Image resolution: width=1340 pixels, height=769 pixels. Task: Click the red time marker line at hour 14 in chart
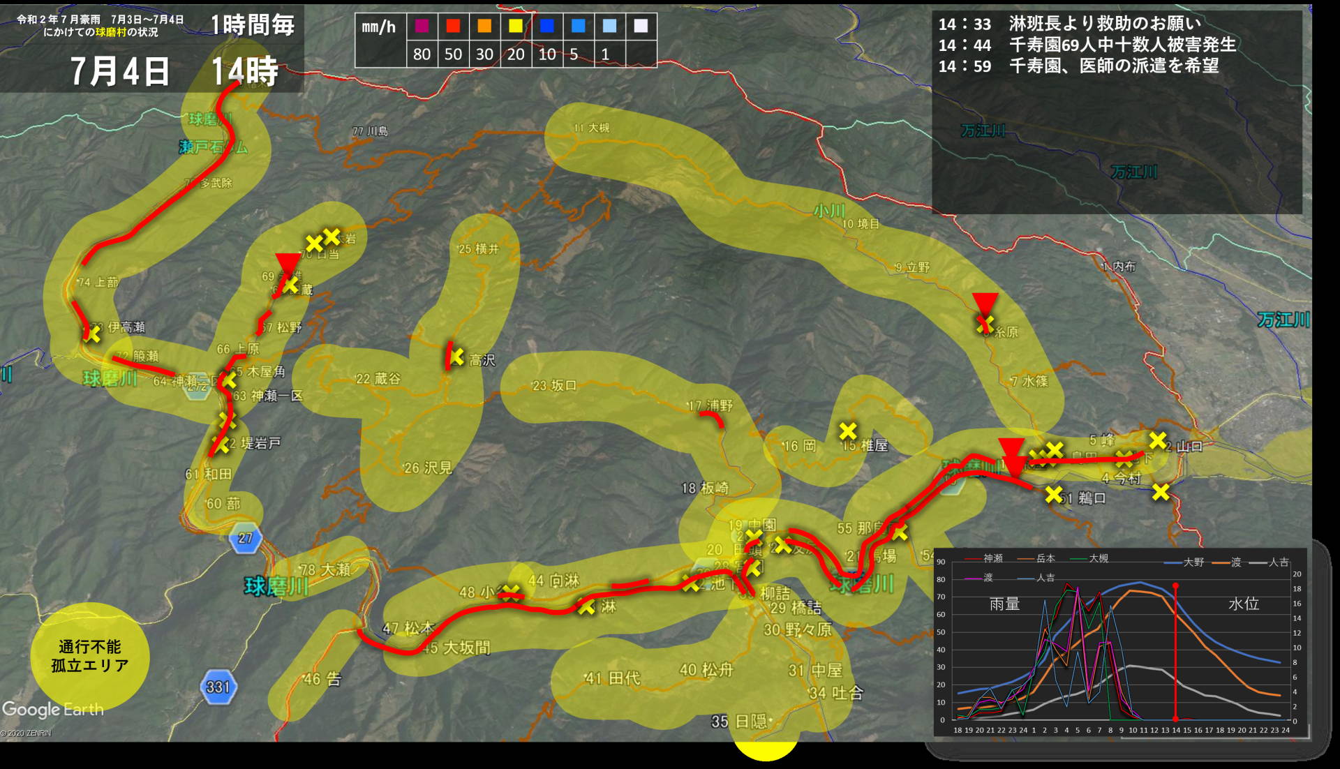[x=1176, y=652]
